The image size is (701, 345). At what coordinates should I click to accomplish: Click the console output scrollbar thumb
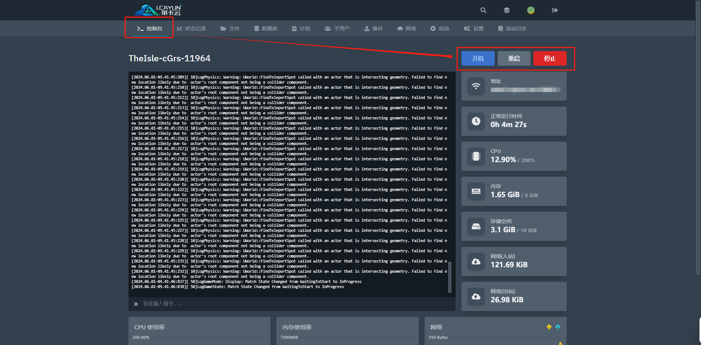[x=450, y=277]
